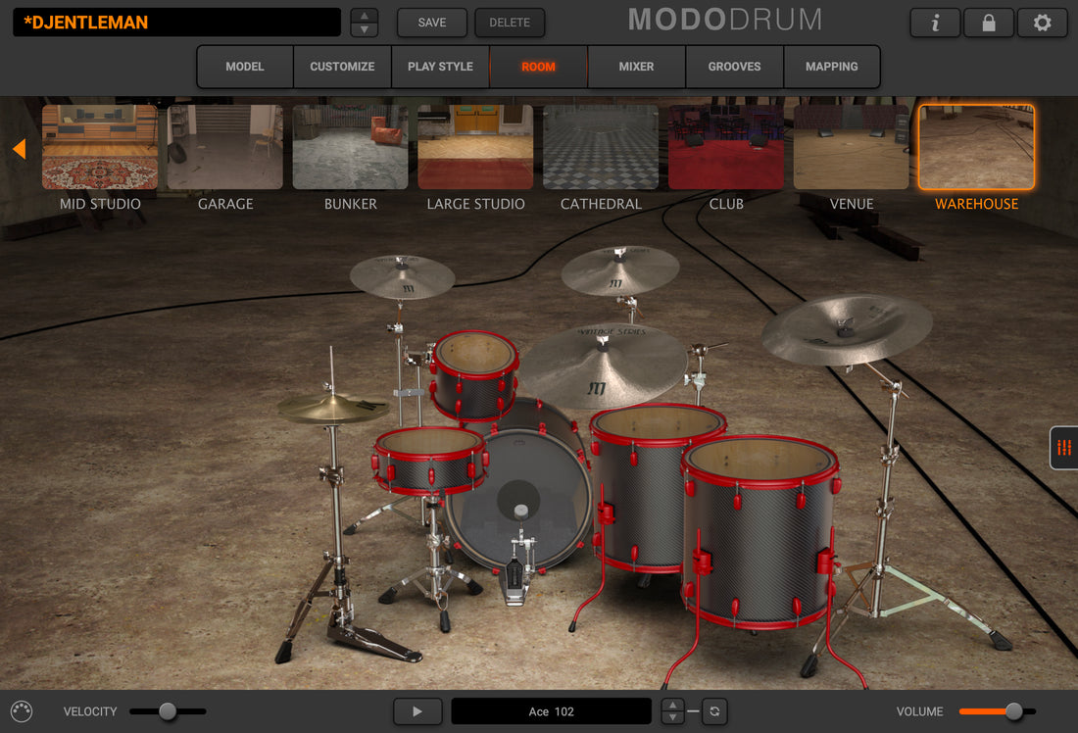Image resolution: width=1078 pixels, height=733 pixels.
Task: Switch to the MODEL tab
Action: pos(245,67)
